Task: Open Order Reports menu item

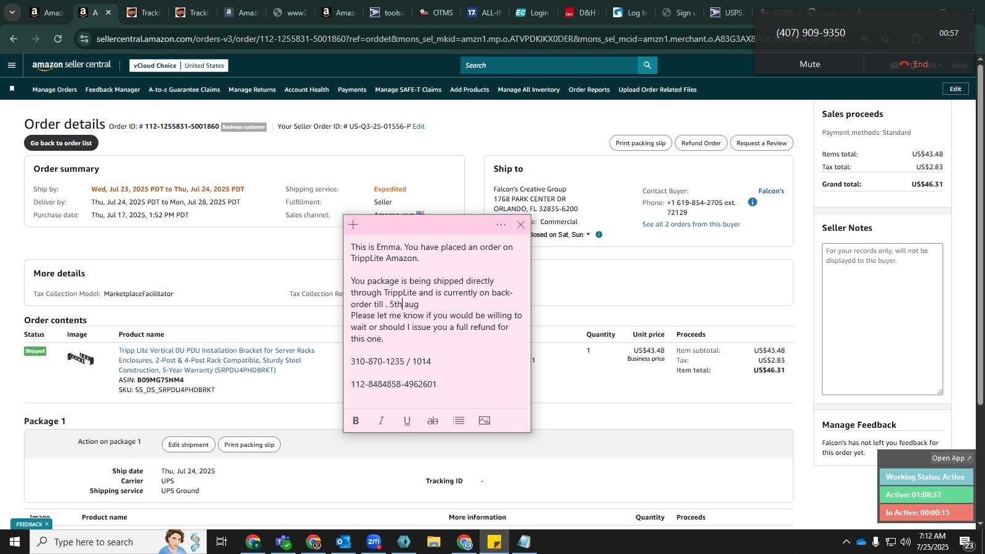Action: 589,90
